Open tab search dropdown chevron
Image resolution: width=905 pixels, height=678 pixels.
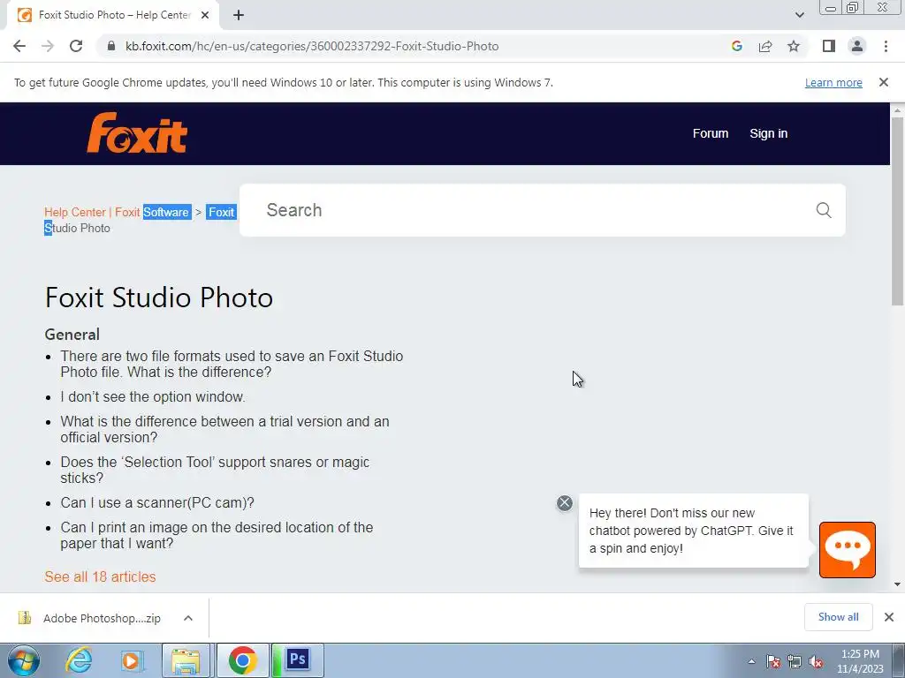coord(799,15)
